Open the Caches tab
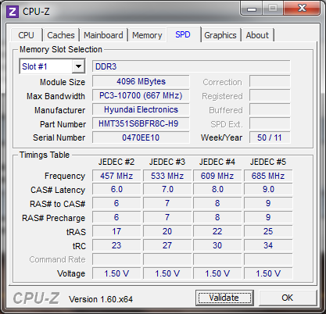 pos(61,35)
